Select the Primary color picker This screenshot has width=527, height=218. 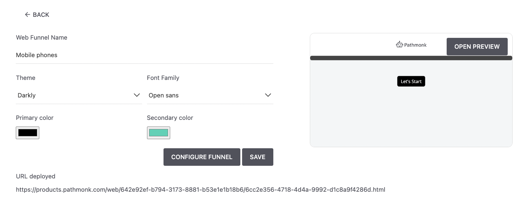click(27, 132)
